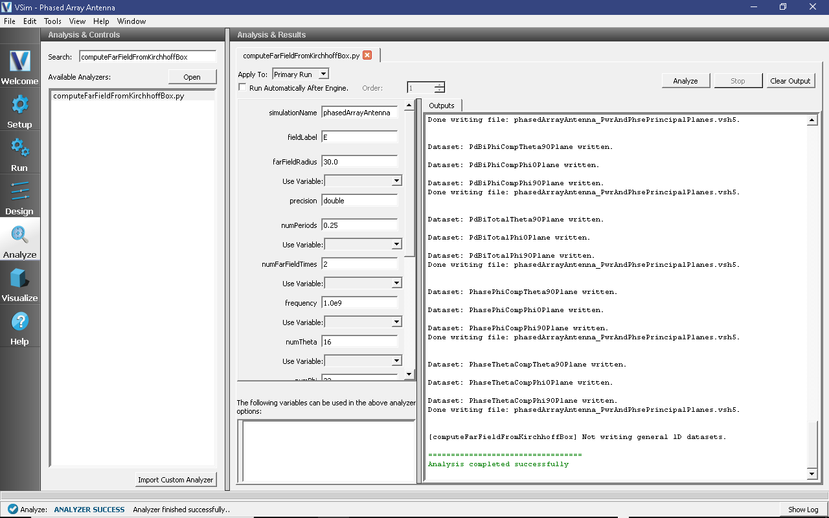The height and width of the screenshot is (518, 829).
Task: Open the Design sliders icon
Action: [x=20, y=191]
